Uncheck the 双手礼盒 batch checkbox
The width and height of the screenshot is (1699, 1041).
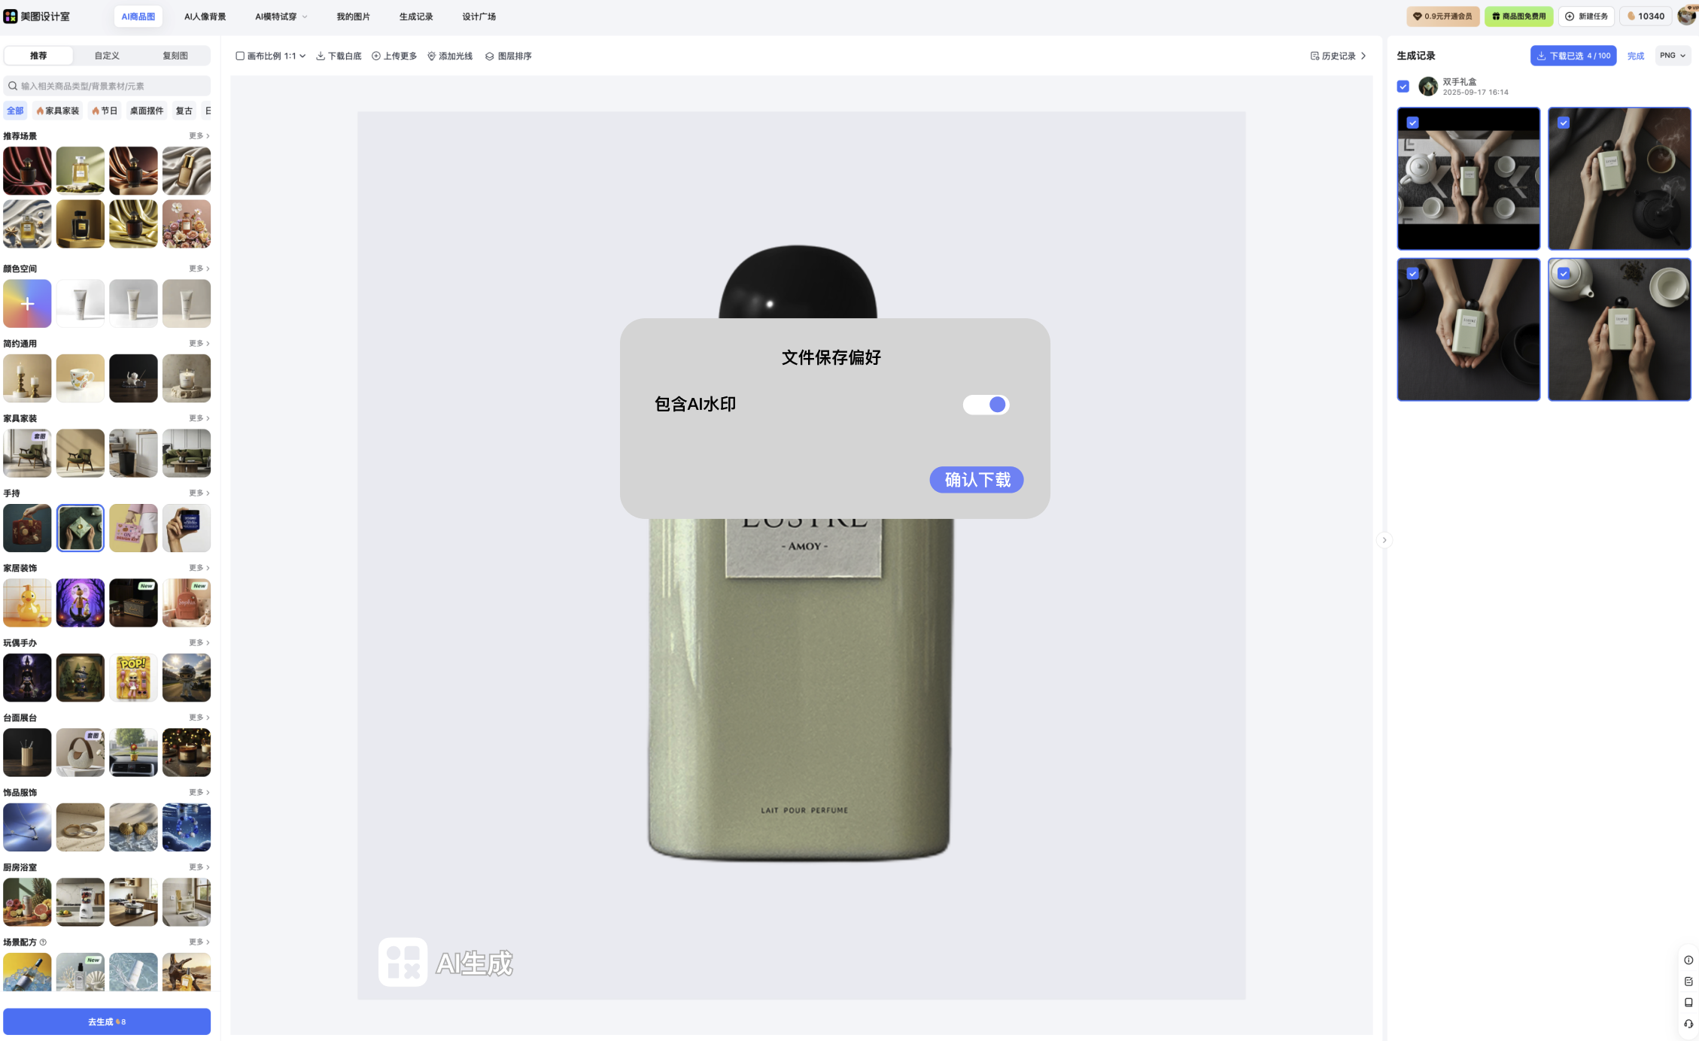[1403, 86]
